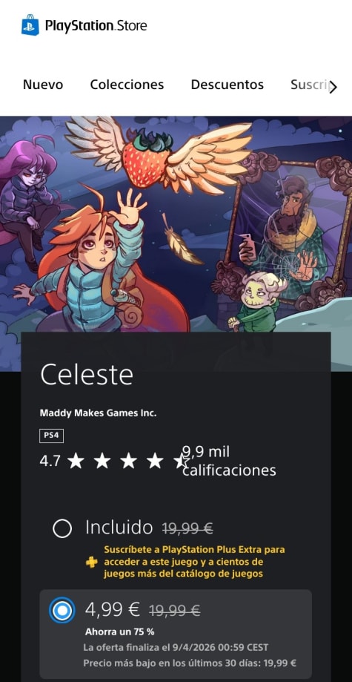Select the Incluido PlayStation Plus option
352x682 pixels.
point(62,528)
